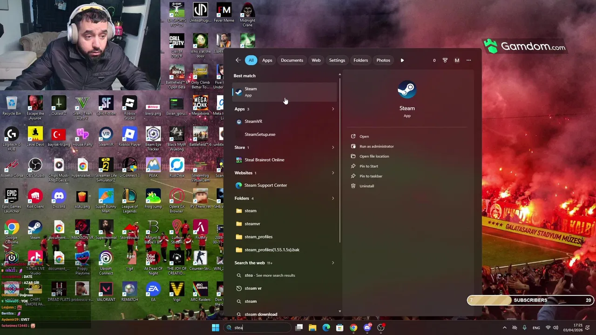Click the rewards trophy icon in search
This screenshot has height=335, width=596.
(x=445, y=60)
